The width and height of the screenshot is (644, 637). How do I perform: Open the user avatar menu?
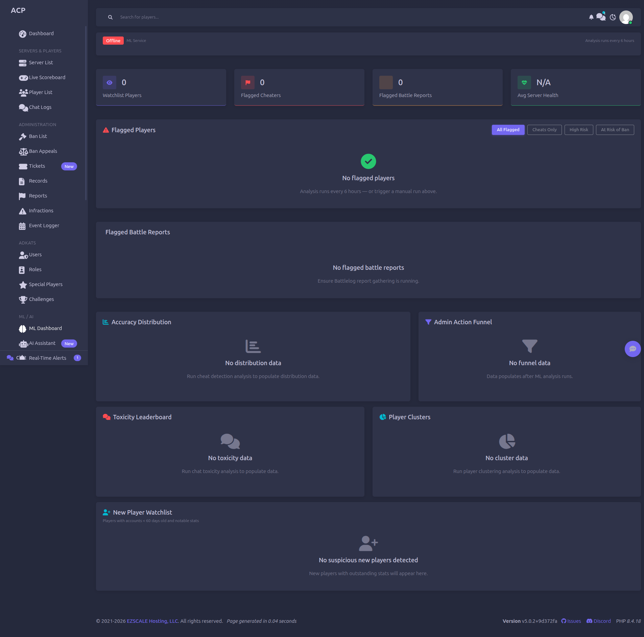coord(626,17)
